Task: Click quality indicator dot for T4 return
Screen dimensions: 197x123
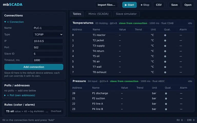Action: (x=165, y=51)
